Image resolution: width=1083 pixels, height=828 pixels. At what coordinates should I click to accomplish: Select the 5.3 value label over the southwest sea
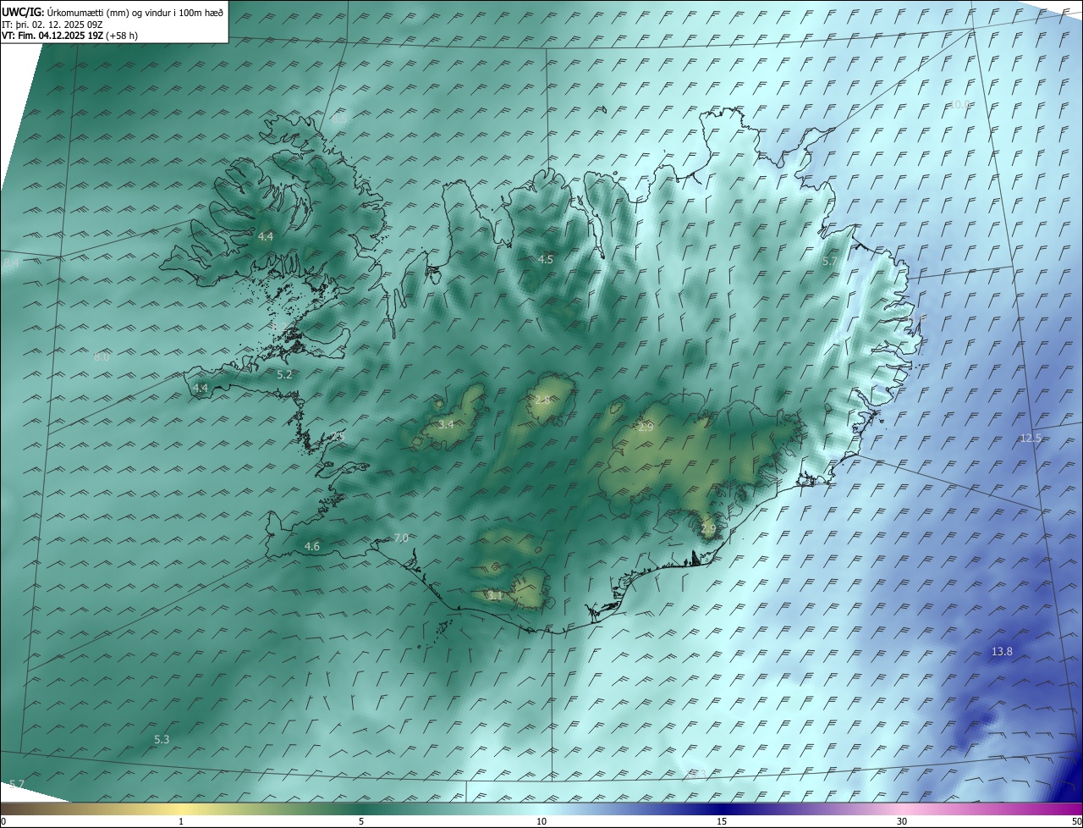pyautogui.click(x=162, y=740)
